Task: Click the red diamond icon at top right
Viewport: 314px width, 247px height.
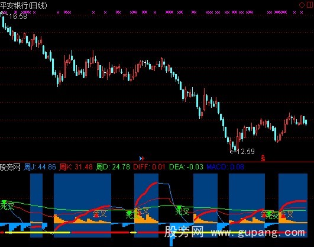Action: pos(302,5)
